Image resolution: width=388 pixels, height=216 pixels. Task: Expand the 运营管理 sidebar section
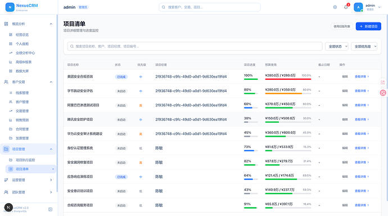point(51,180)
